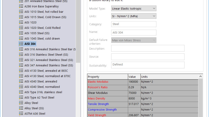Choose AISI 1010 Steel, hot rolled bar
This screenshot has height=117, width=209.
44,12
